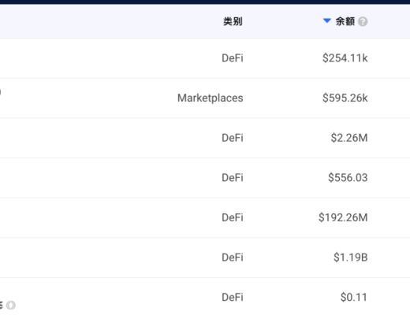Select the $0.11 balance value
The height and width of the screenshot is (315, 410).
(354, 298)
